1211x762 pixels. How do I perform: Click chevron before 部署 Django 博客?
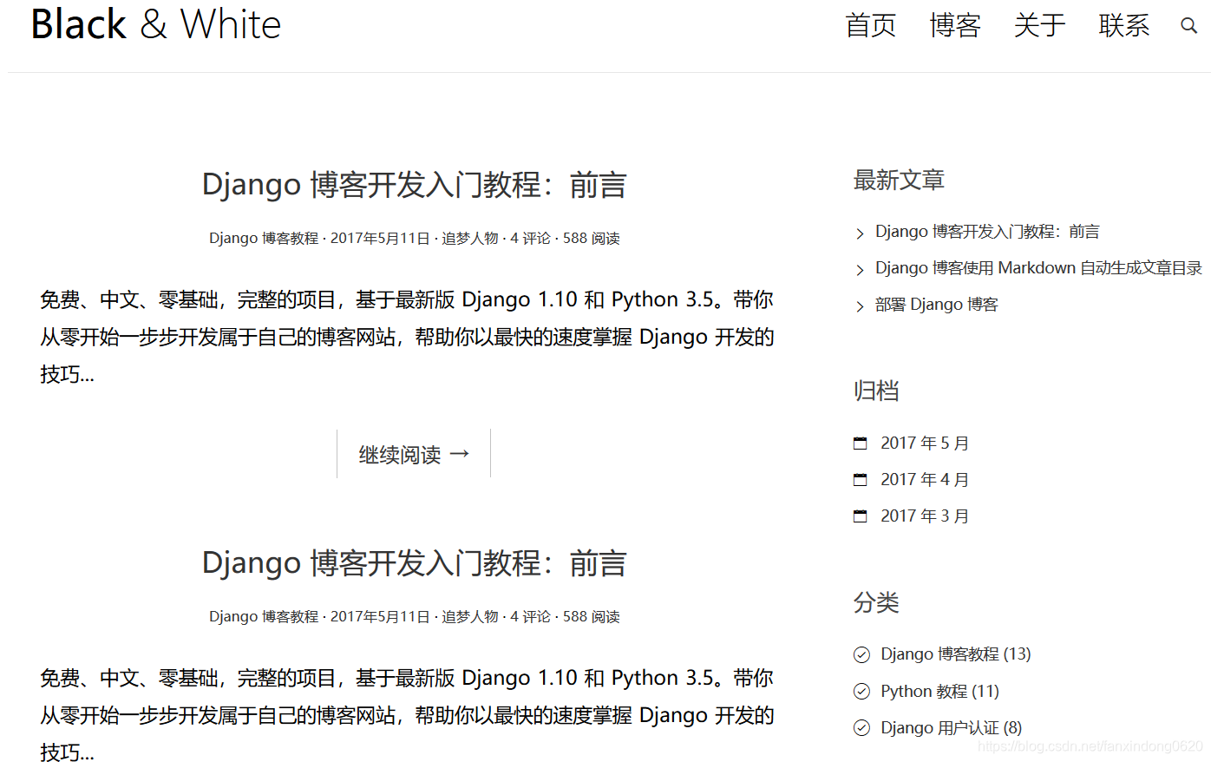(860, 306)
